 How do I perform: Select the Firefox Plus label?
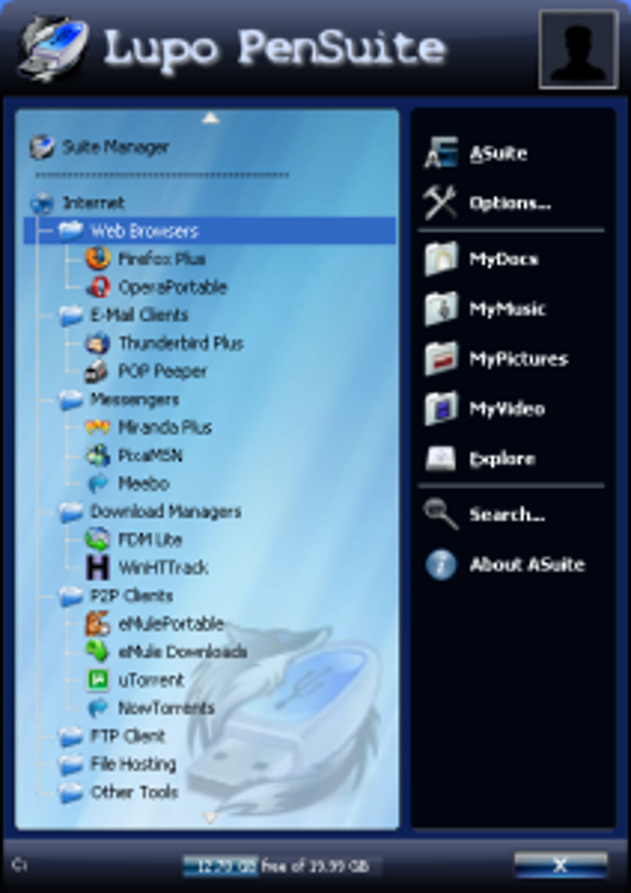[x=161, y=259]
